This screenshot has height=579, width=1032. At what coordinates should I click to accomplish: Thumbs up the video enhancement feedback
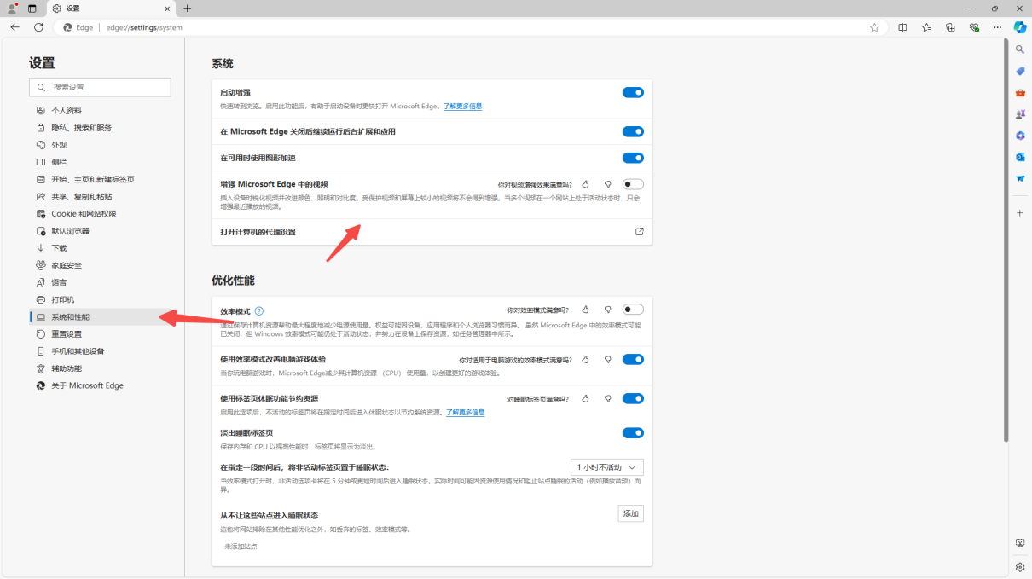(586, 184)
